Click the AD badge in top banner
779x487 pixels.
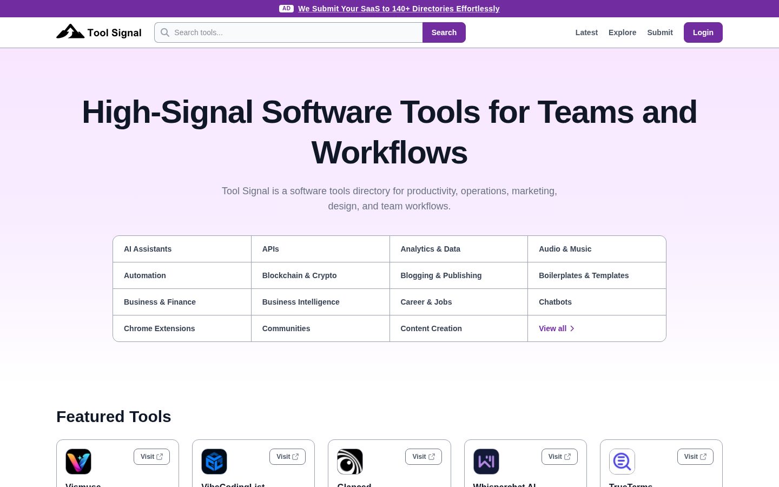286,9
